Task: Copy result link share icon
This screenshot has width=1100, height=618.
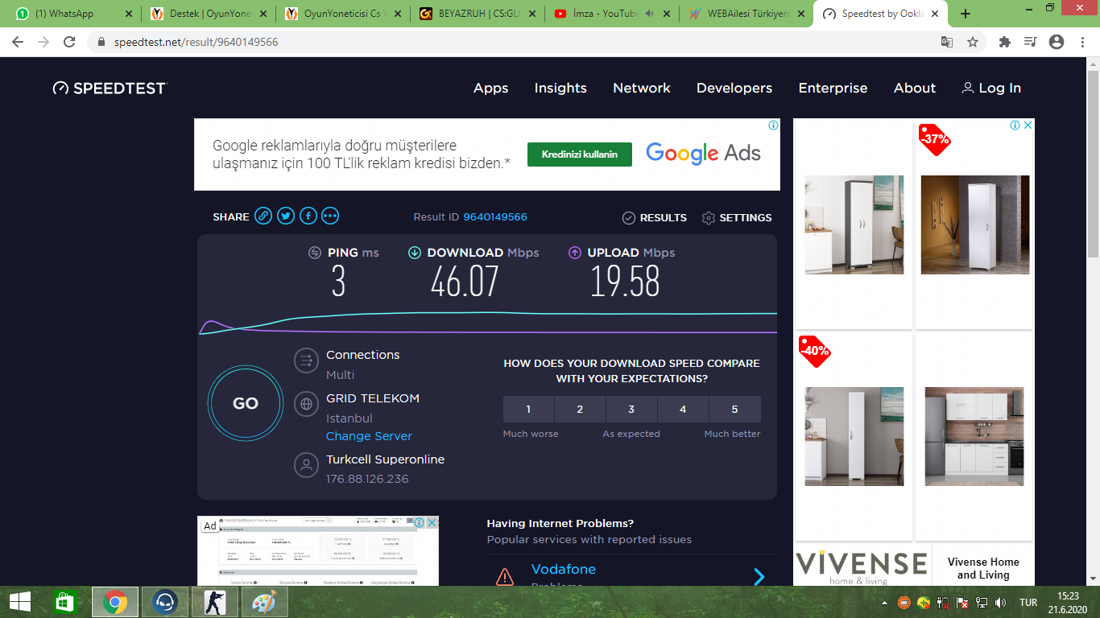Action: coord(263,216)
